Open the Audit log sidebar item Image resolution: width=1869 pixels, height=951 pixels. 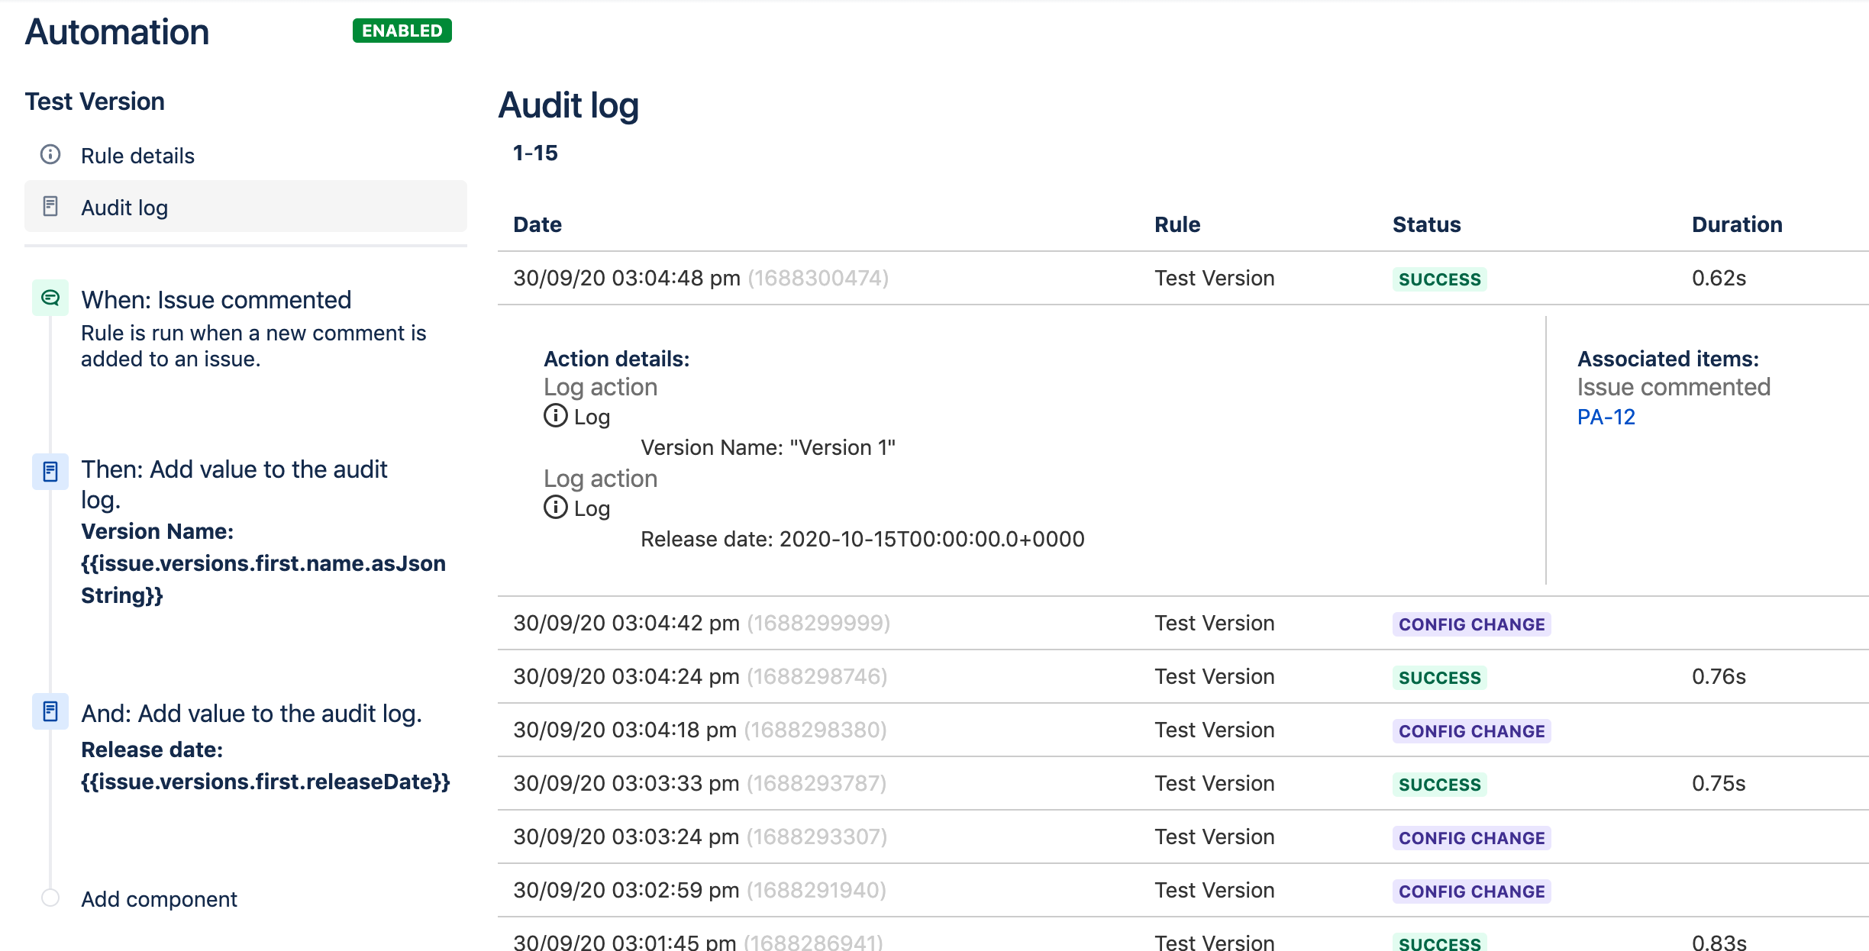point(124,208)
